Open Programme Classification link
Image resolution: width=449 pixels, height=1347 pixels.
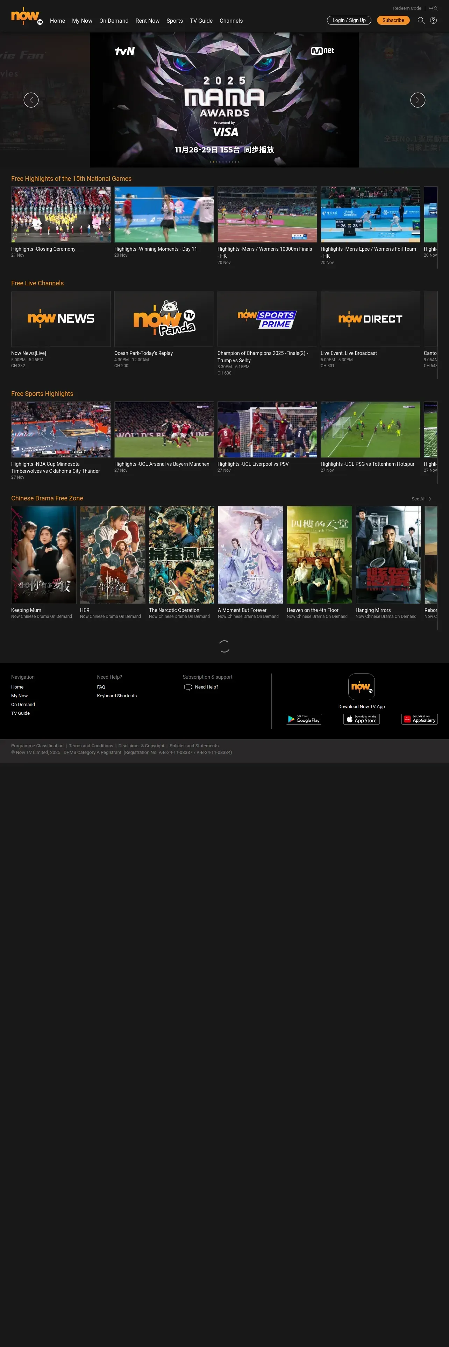pyautogui.click(x=37, y=746)
